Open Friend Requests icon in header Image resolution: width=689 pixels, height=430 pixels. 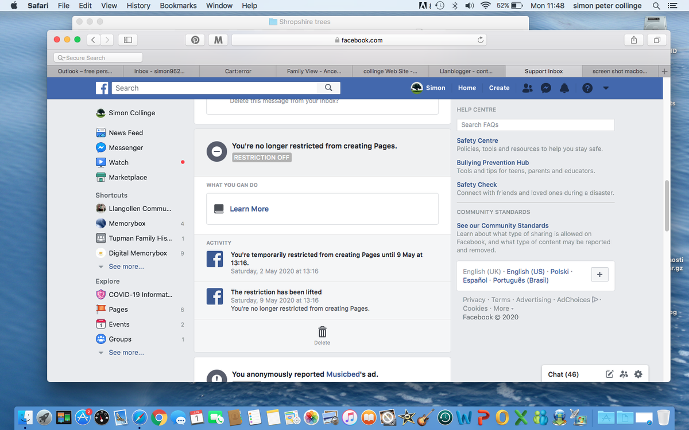(528, 88)
